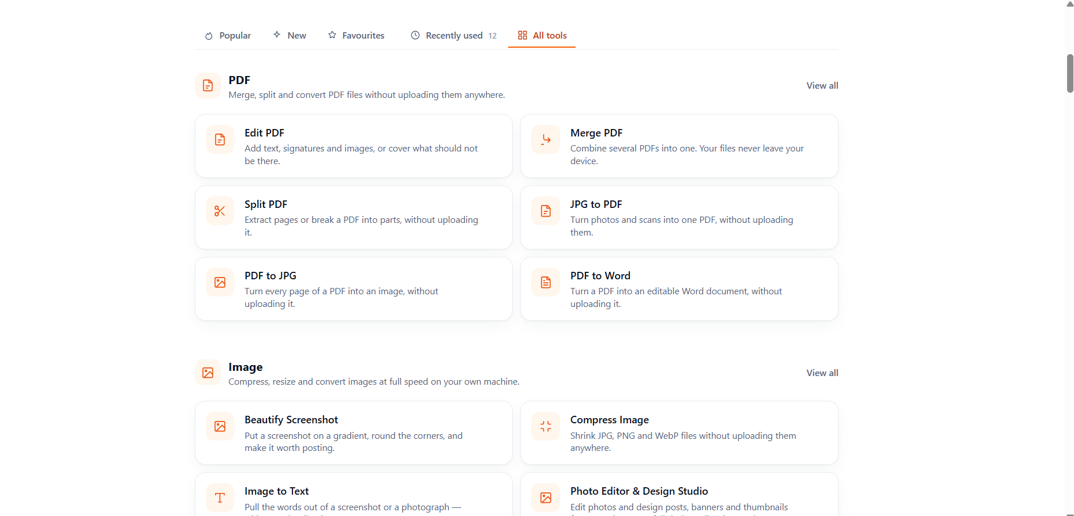Image resolution: width=1074 pixels, height=516 pixels.
Task: Open Image to Text title link
Action: tap(277, 491)
